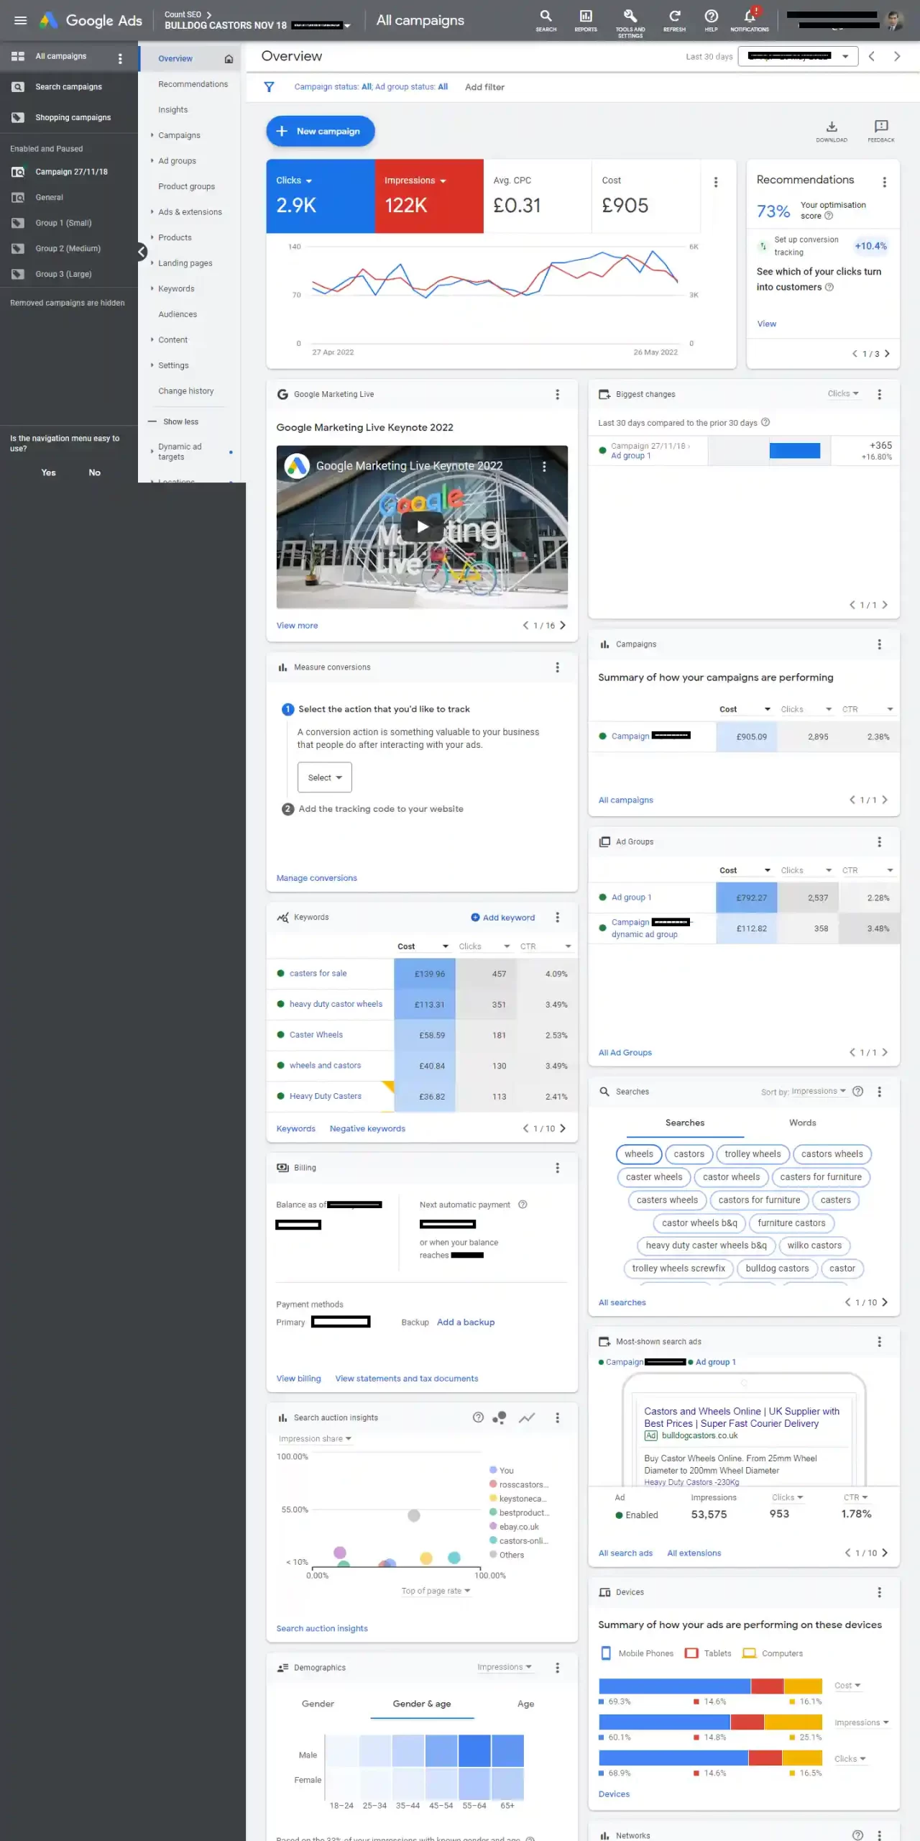Select the 'trolley wheels' search chip
Image resolution: width=920 pixels, height=1841 pixels.
point(753,1154)
